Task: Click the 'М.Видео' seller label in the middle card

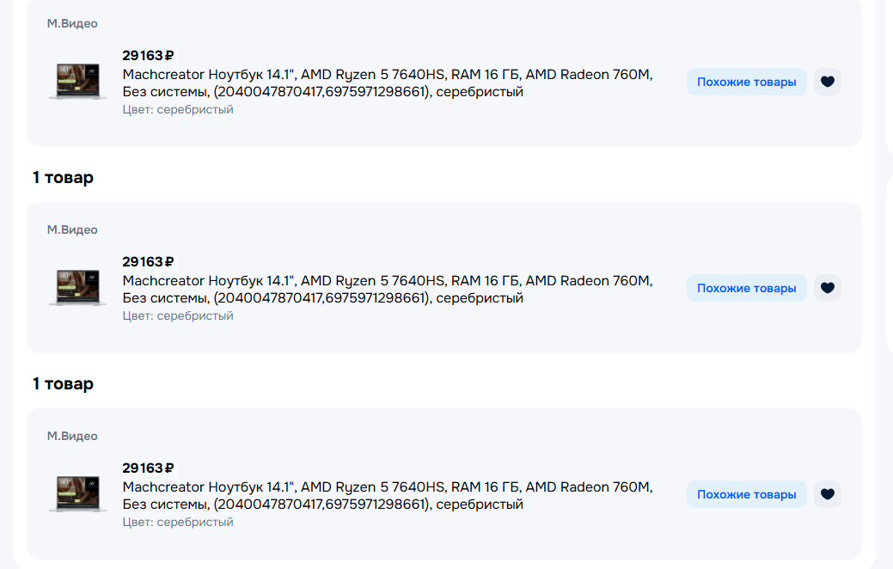Action: click(72, 230)
